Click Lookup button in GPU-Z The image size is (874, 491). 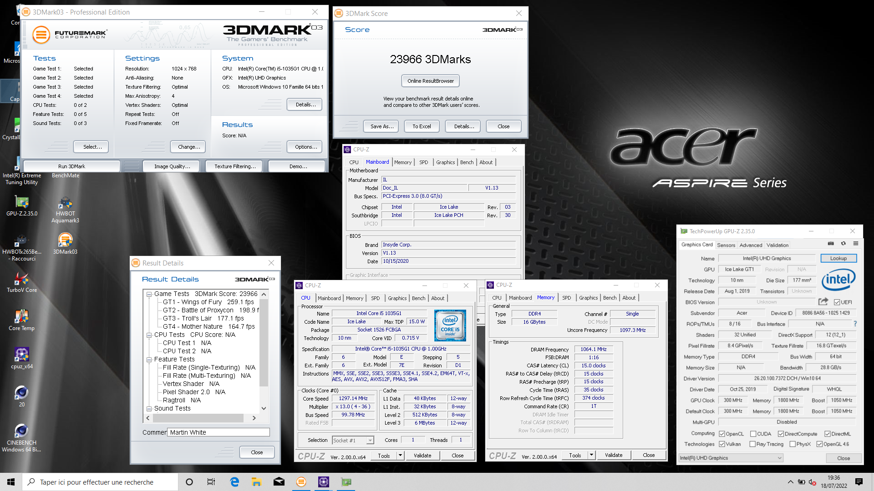point(838,258)
